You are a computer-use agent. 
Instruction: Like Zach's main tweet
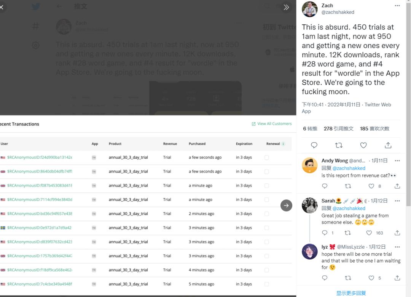pyautogui.click(x=363, y=145)
